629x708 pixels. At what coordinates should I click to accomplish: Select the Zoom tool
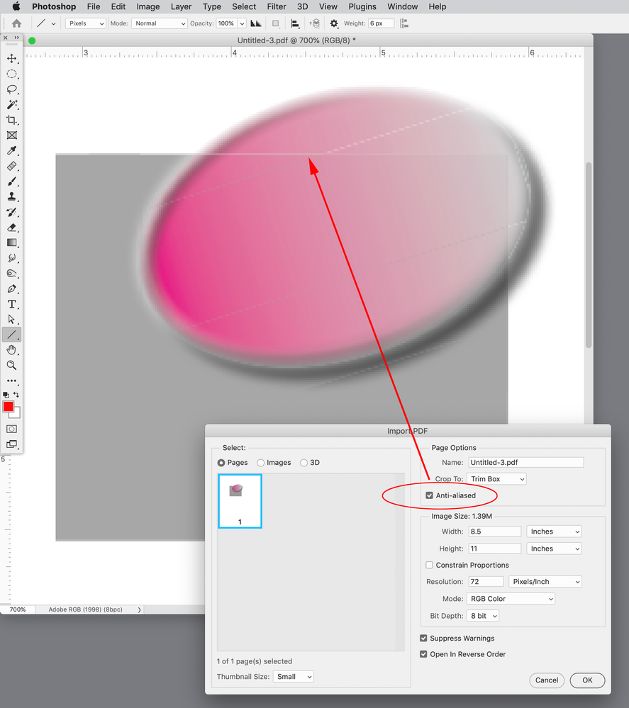click(11, 365)
